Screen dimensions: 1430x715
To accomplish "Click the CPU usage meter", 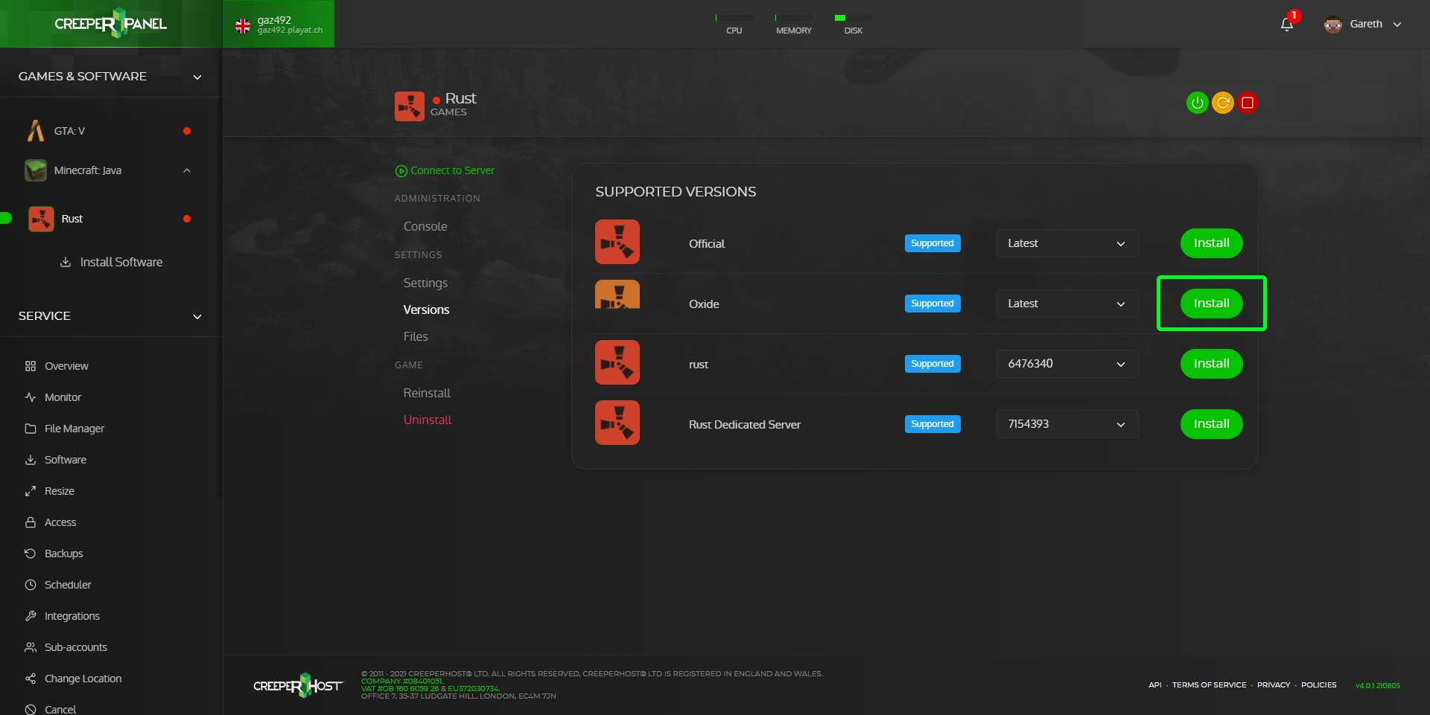I will pos(734,24).
